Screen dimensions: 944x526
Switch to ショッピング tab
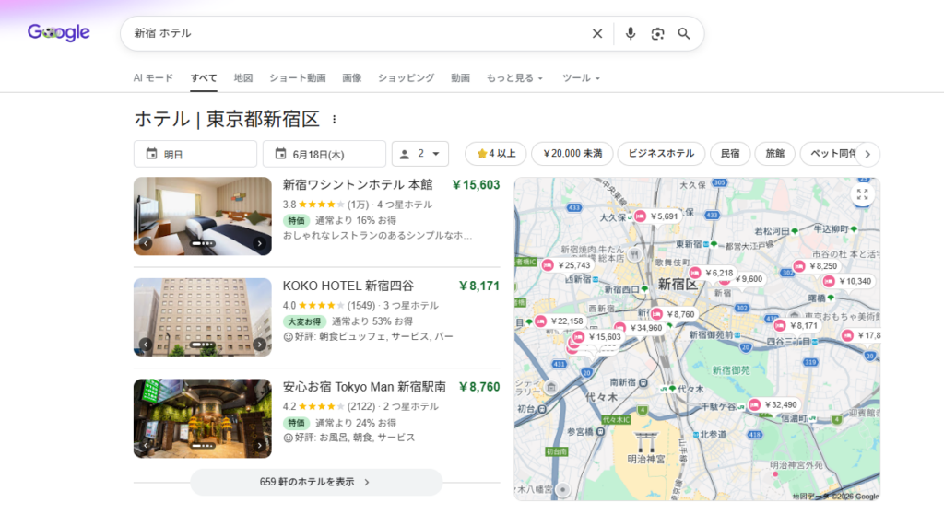(406, 78)
